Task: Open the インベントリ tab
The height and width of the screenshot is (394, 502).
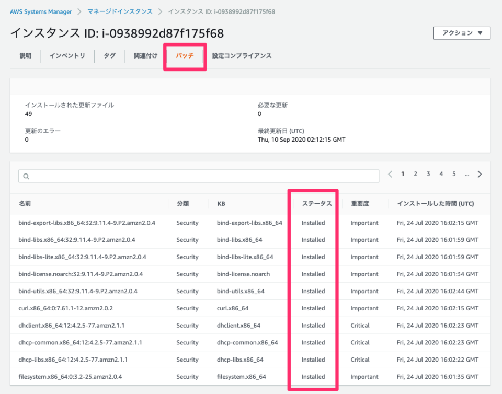Action: coord(67,56)
